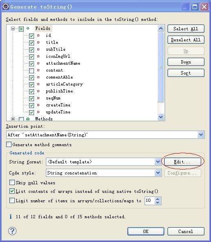Click the Sort button
Image resolution: width=211 pixels, height=242 pixels.
point(186,73)
